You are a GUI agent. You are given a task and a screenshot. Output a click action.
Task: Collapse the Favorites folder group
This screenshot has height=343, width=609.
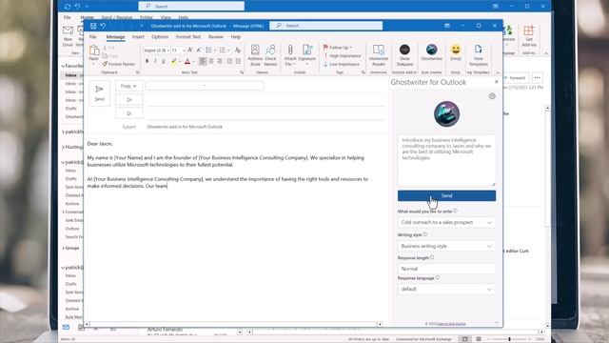63,66
